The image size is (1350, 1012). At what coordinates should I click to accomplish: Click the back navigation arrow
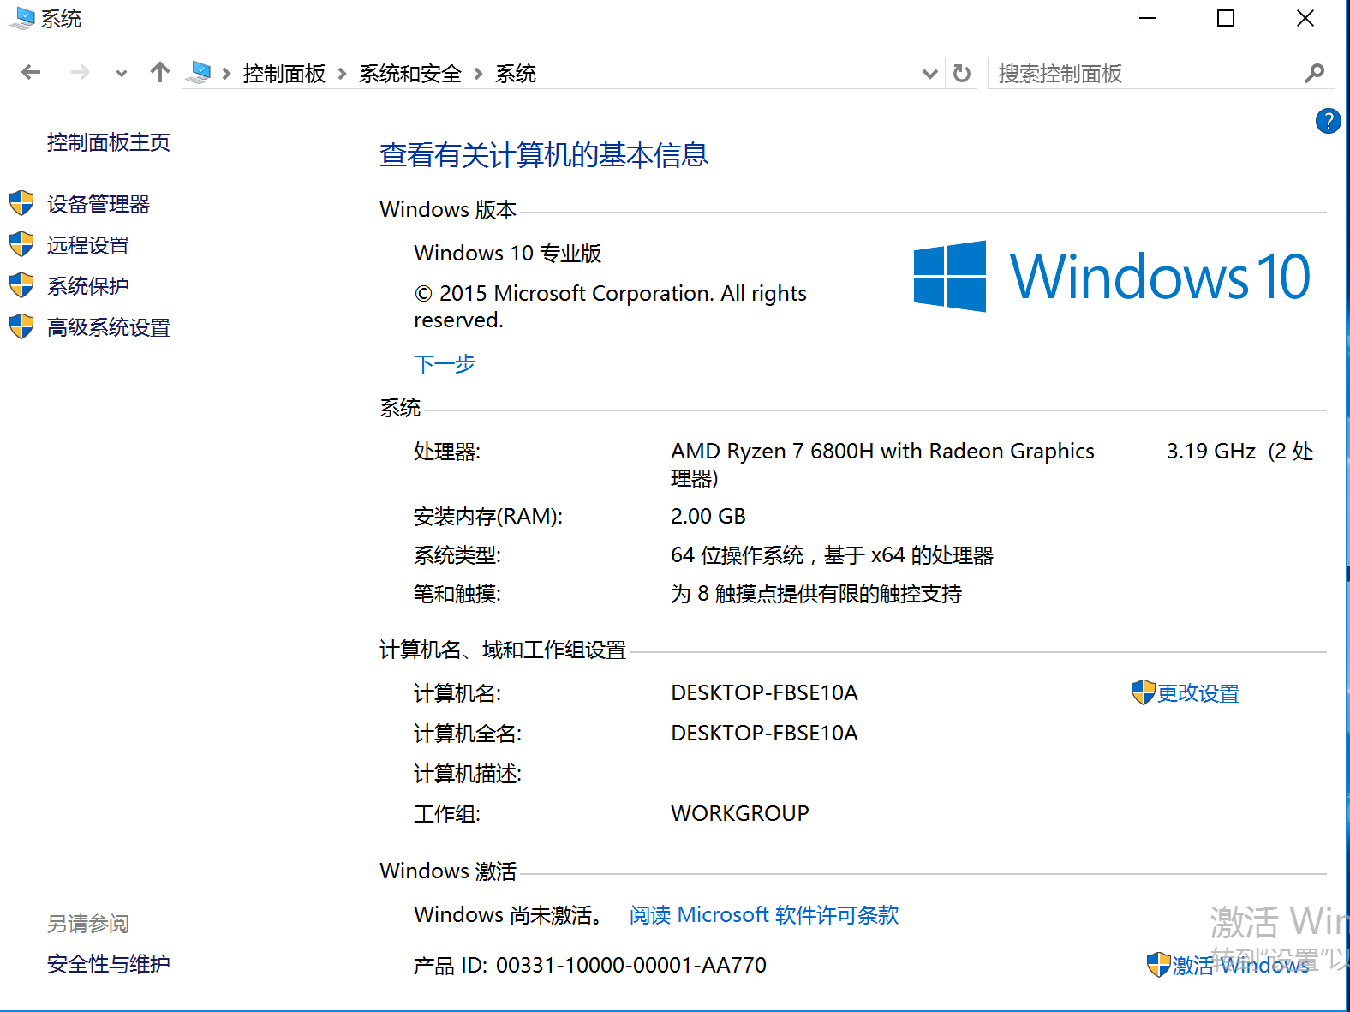point(31,73)
